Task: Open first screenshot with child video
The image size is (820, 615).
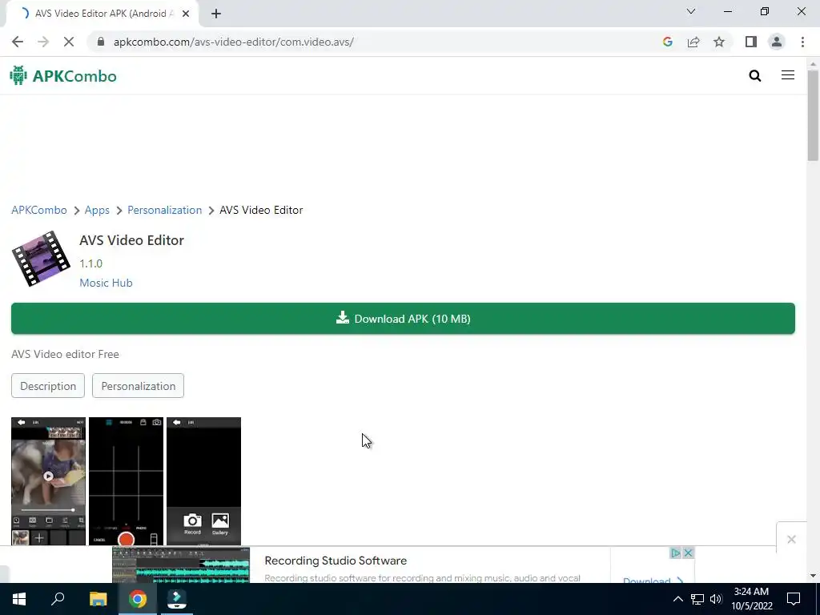Action: 48,481
